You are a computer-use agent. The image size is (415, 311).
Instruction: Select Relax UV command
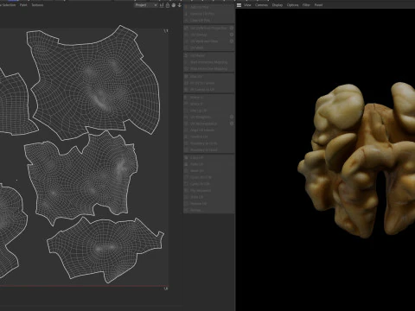click(x=209, y=77)
